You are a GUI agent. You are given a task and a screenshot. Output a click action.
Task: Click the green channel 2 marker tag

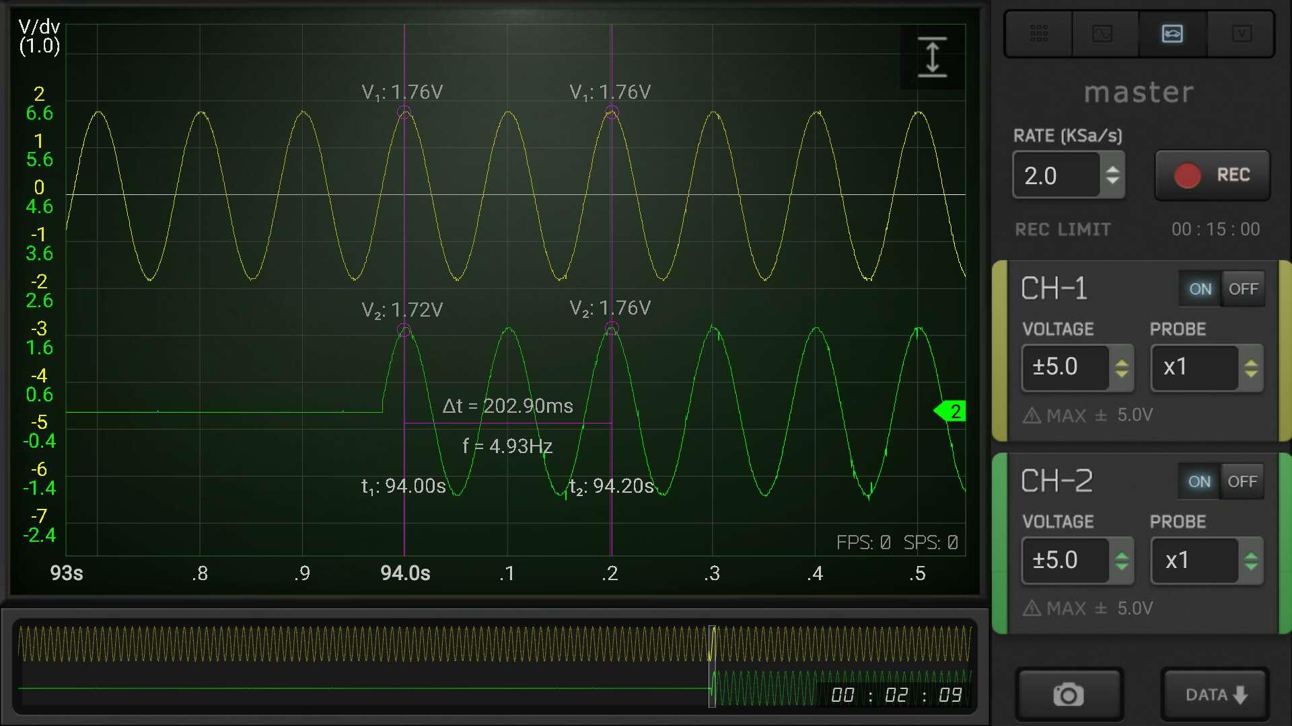pyautogui.click(x=950, y=411)
